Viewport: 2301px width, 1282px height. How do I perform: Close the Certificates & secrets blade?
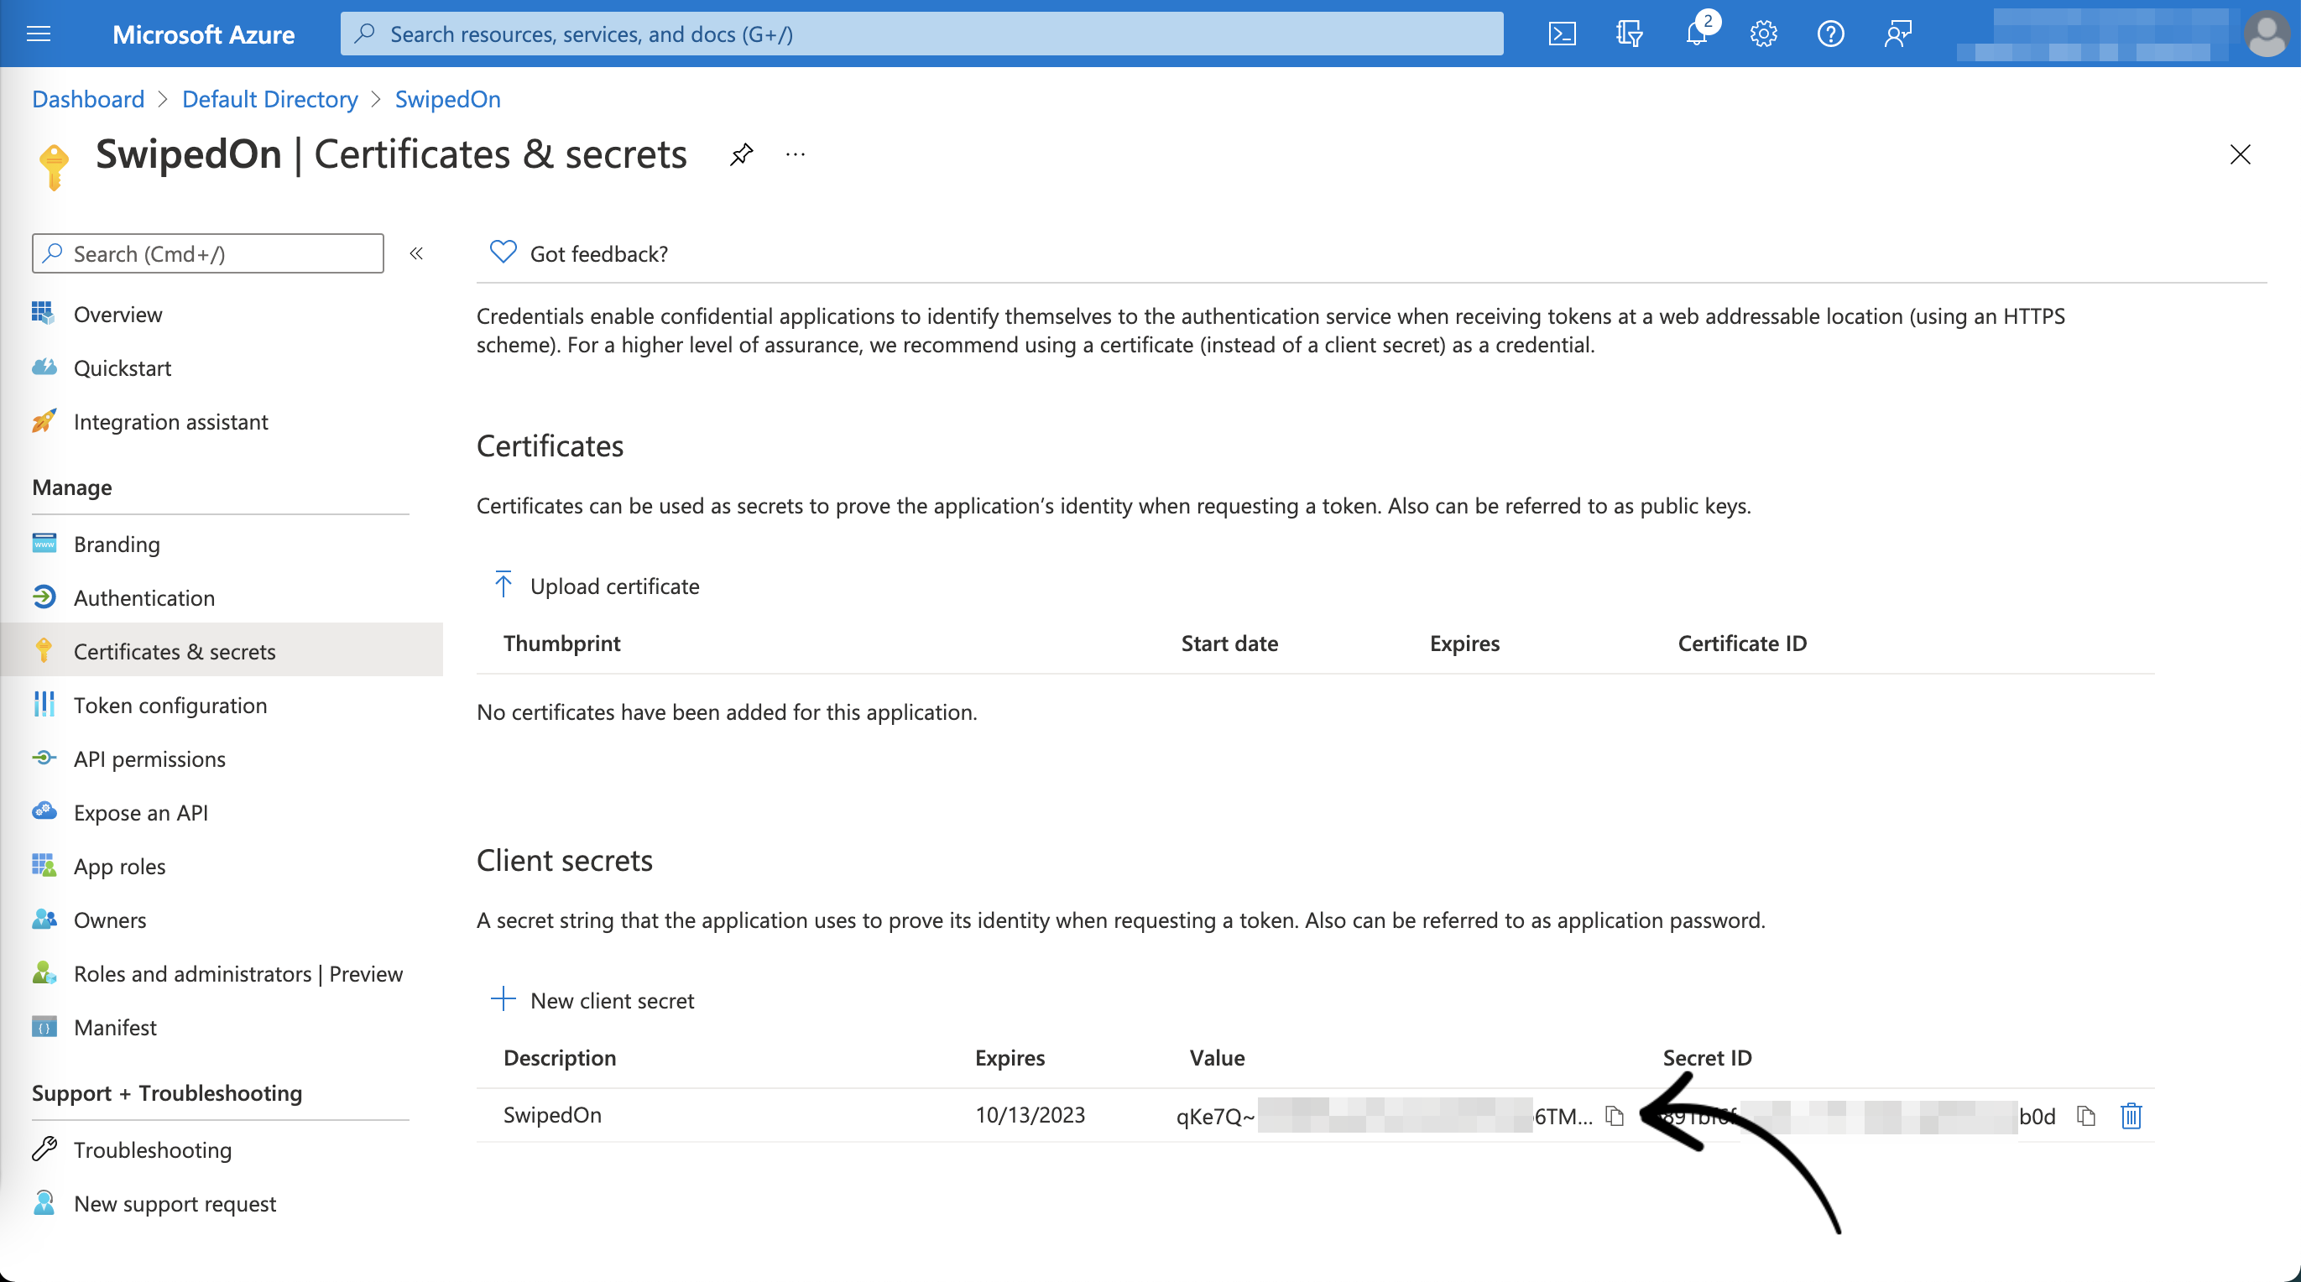coord(2240,154)
